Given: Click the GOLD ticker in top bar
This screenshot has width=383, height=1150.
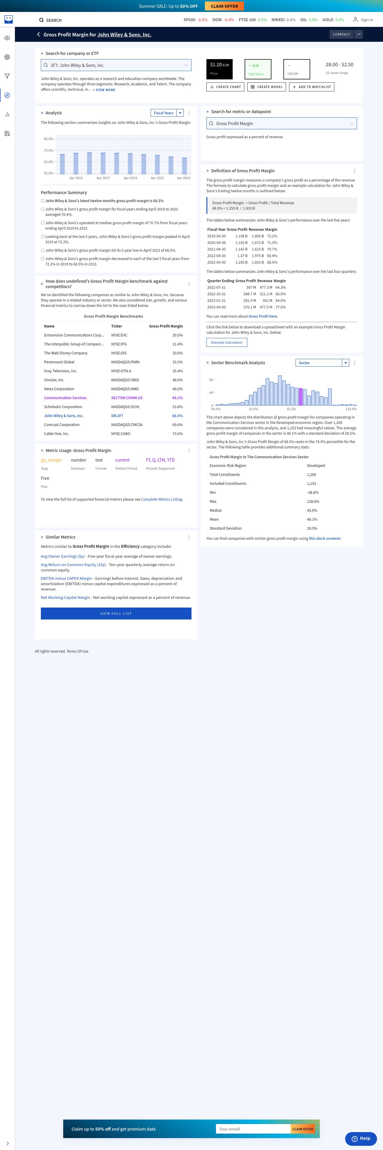Looking at the screenshot, I should [x=333, y=20].
